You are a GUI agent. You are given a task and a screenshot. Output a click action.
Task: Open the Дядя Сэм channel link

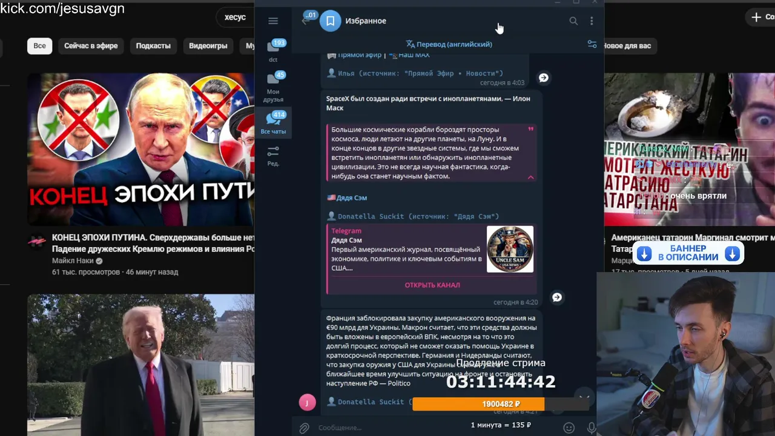[351, 198]
